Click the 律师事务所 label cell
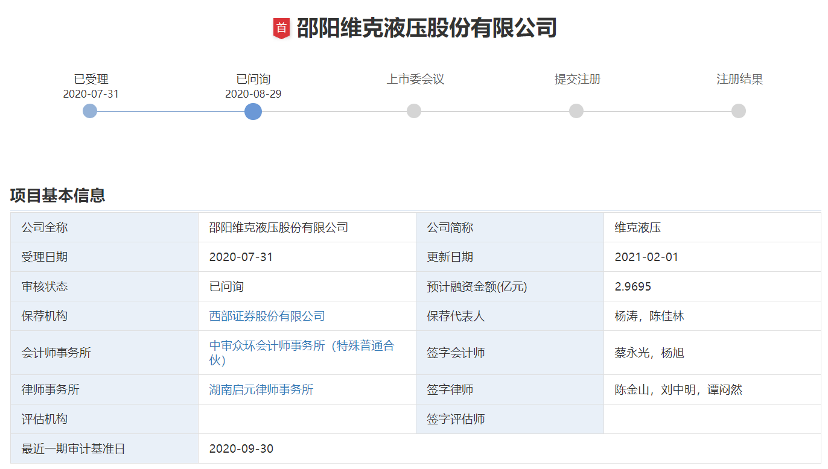 [x=104, y=389]
